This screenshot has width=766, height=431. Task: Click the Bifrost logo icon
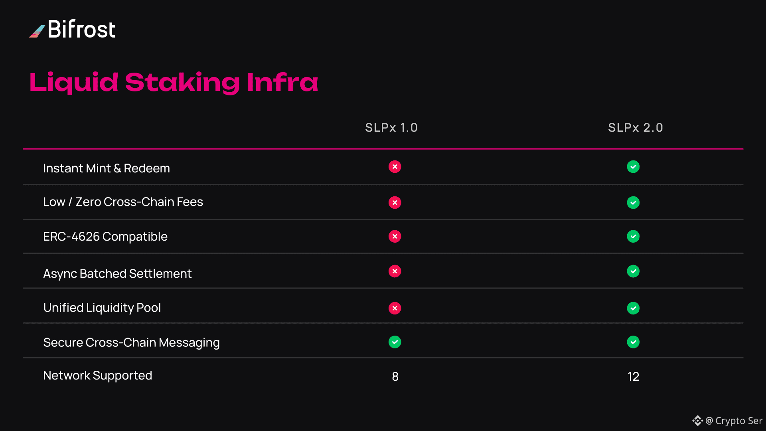tap(37, 31)
